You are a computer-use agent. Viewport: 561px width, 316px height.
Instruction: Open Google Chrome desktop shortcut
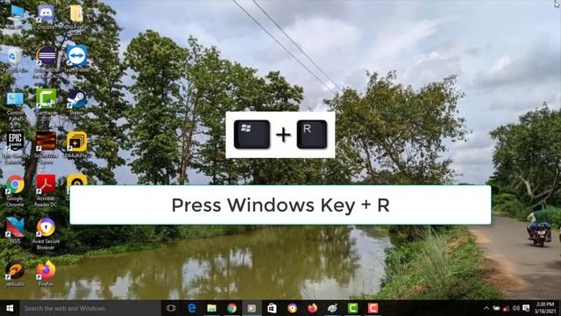pyautogui.click(x=15, y=190)
